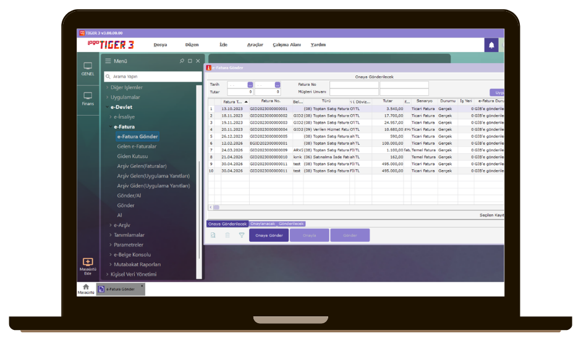
Task: Sort by Fatura Tarihi column arrow
Action: [246, 101]
